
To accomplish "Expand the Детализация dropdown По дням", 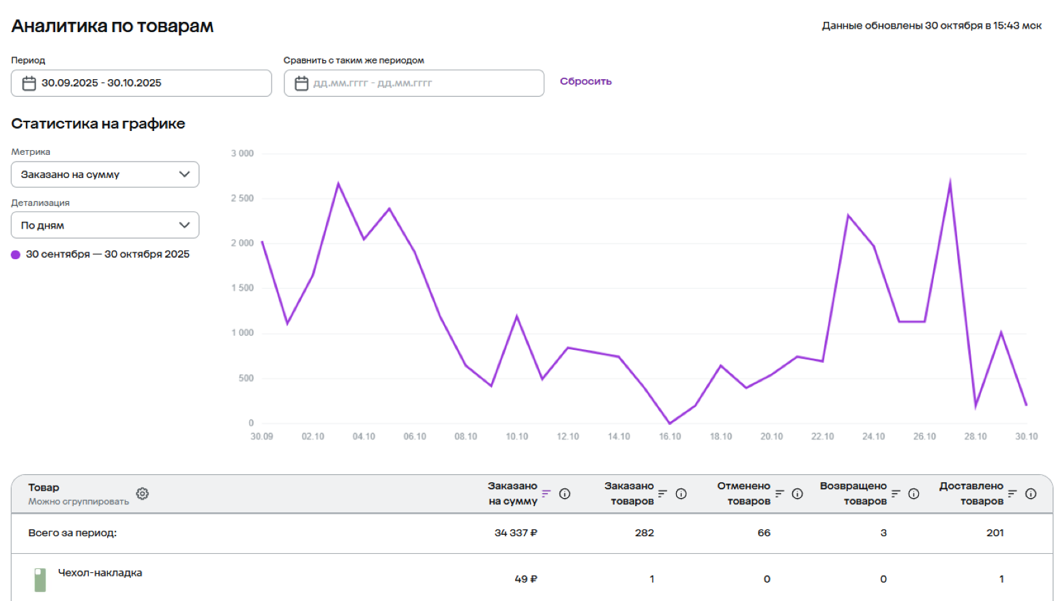I will [105, 225].
